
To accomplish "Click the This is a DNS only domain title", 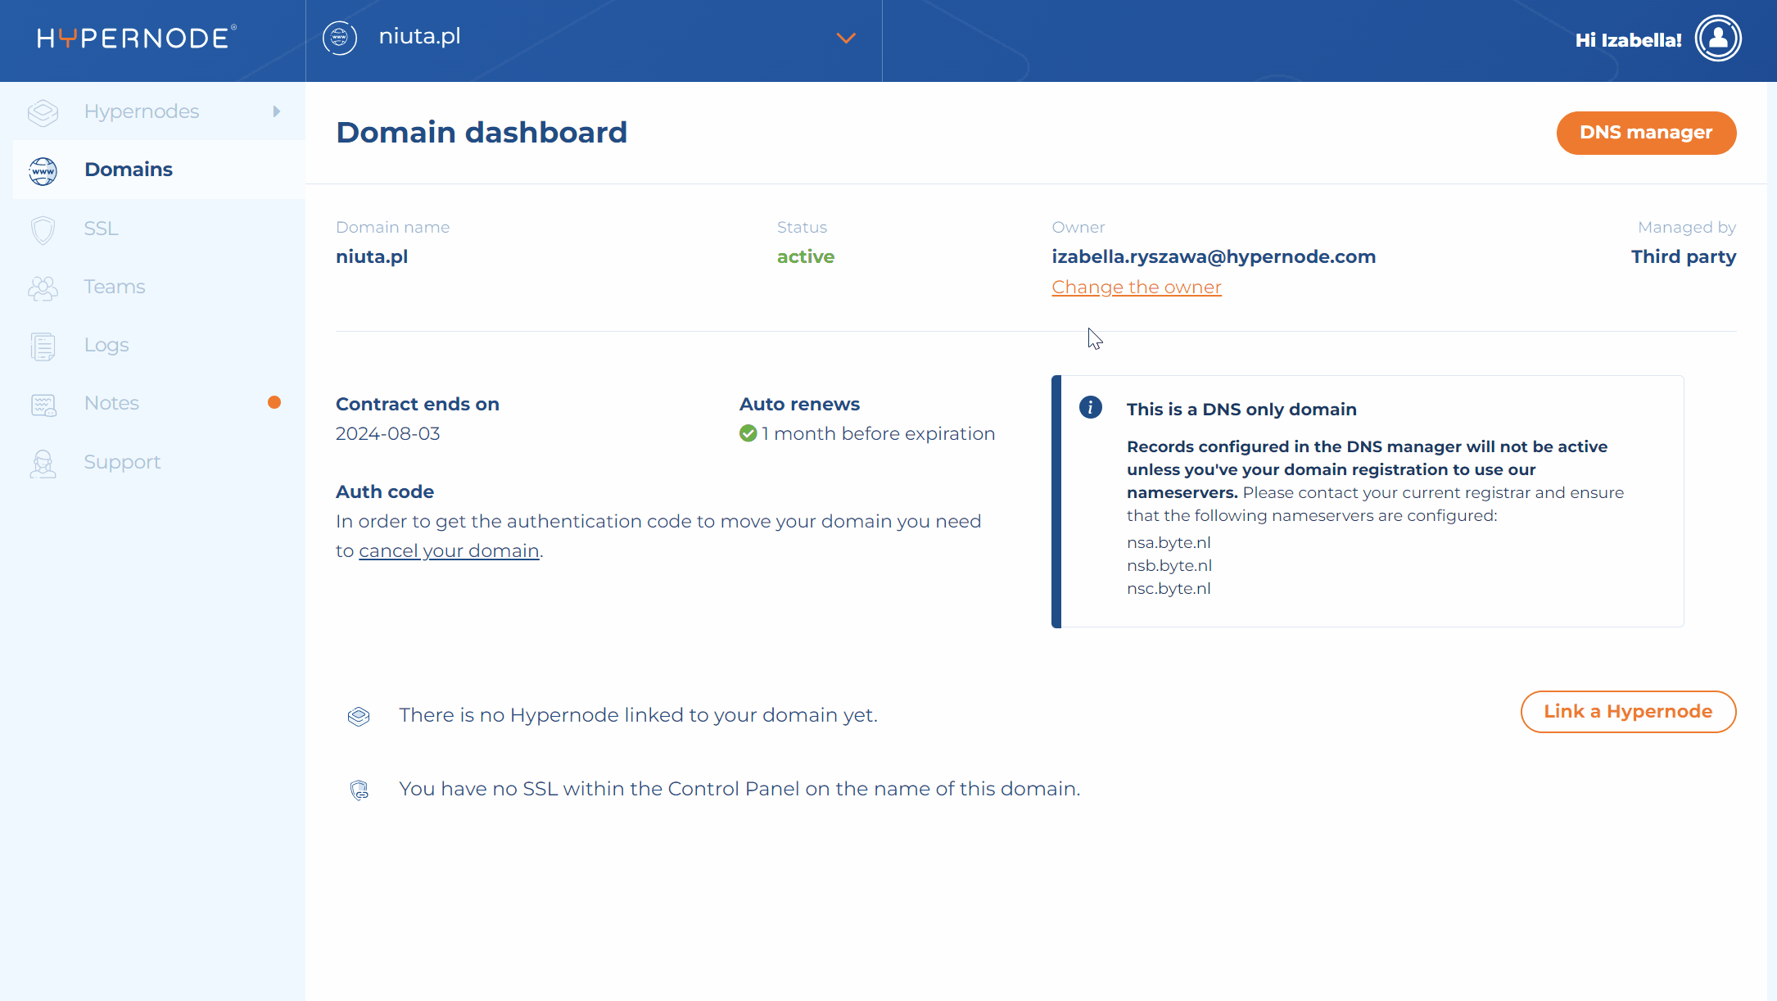I will coord(1241,410).
